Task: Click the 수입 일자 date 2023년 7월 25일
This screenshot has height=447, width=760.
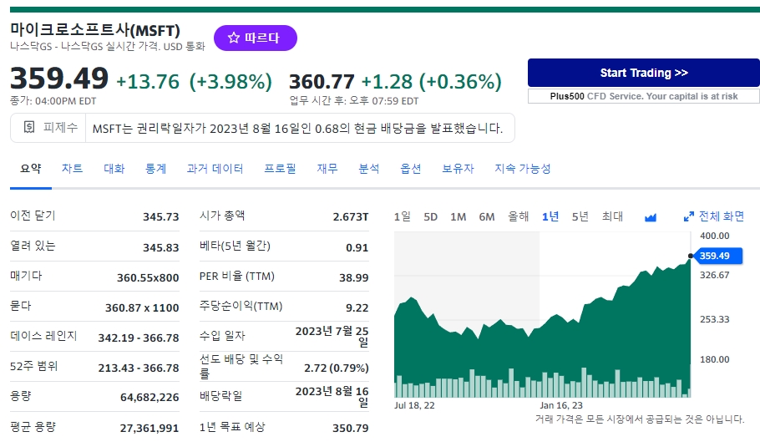Action: coord(332,337)
